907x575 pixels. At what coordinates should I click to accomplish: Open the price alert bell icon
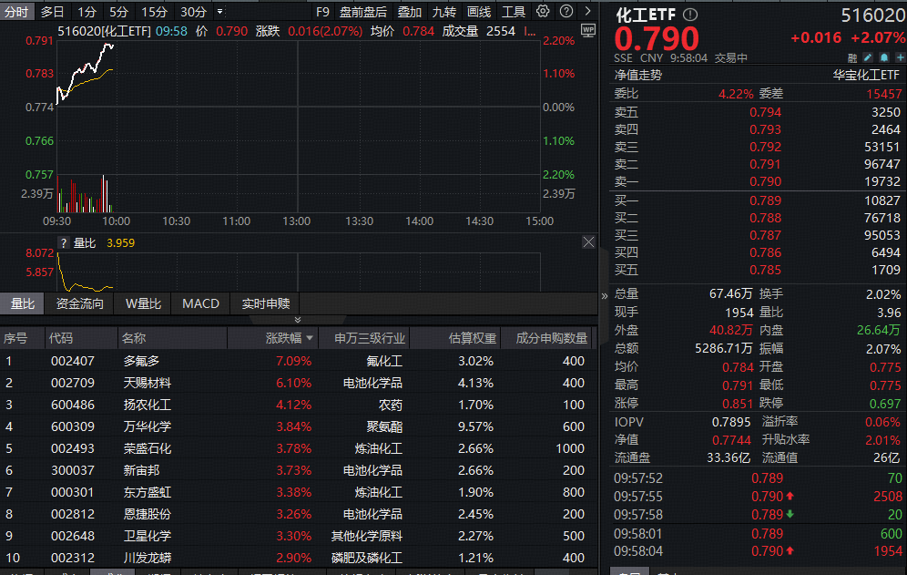point(883,57)
